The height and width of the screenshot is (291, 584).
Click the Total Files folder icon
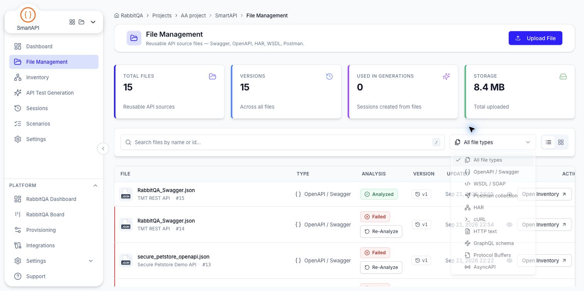pyautogui.click(x=212, y=77)
